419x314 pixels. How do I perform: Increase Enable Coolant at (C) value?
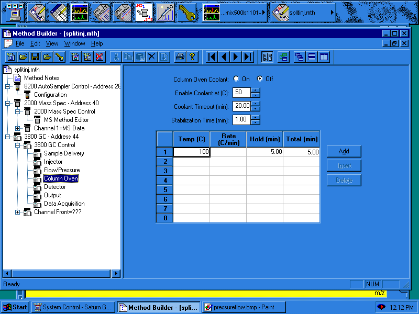coord(256,90)
